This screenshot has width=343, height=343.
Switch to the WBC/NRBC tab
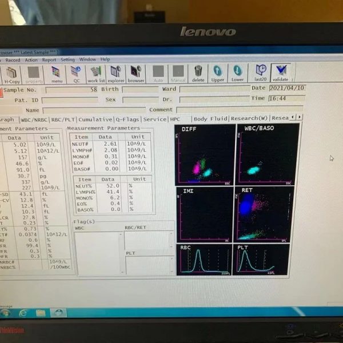click(34, 120)
